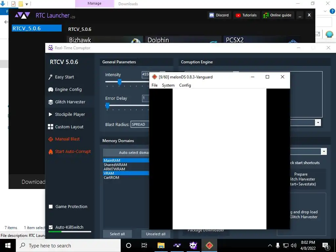The image size is (336, 252).
Task: Switch to Manage tab in Explorer
Action: [94, 4]
